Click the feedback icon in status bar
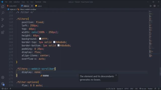This screenshot has width=161, height=90. tap(155, 89)
